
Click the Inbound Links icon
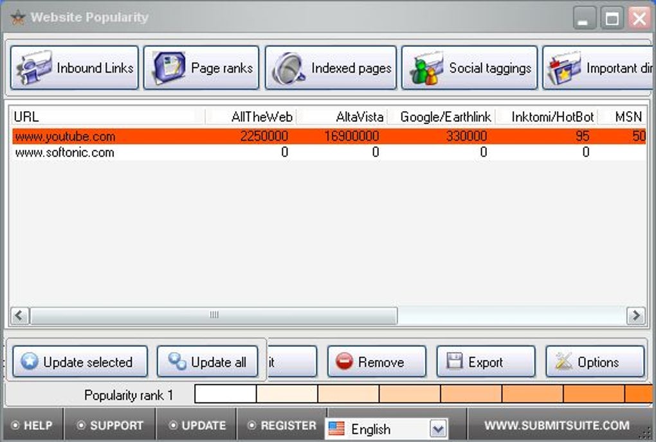tap(33, 67)
